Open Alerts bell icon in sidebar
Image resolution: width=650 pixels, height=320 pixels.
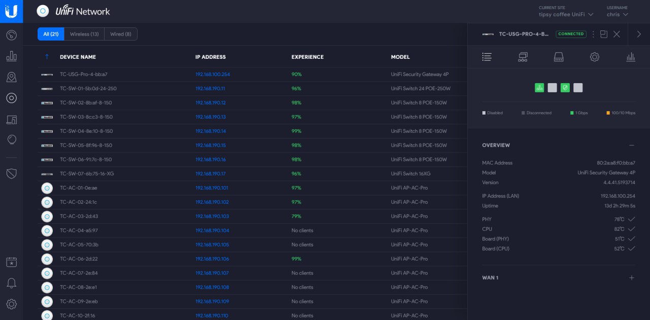pyautogui.click(x=11, y=283)
